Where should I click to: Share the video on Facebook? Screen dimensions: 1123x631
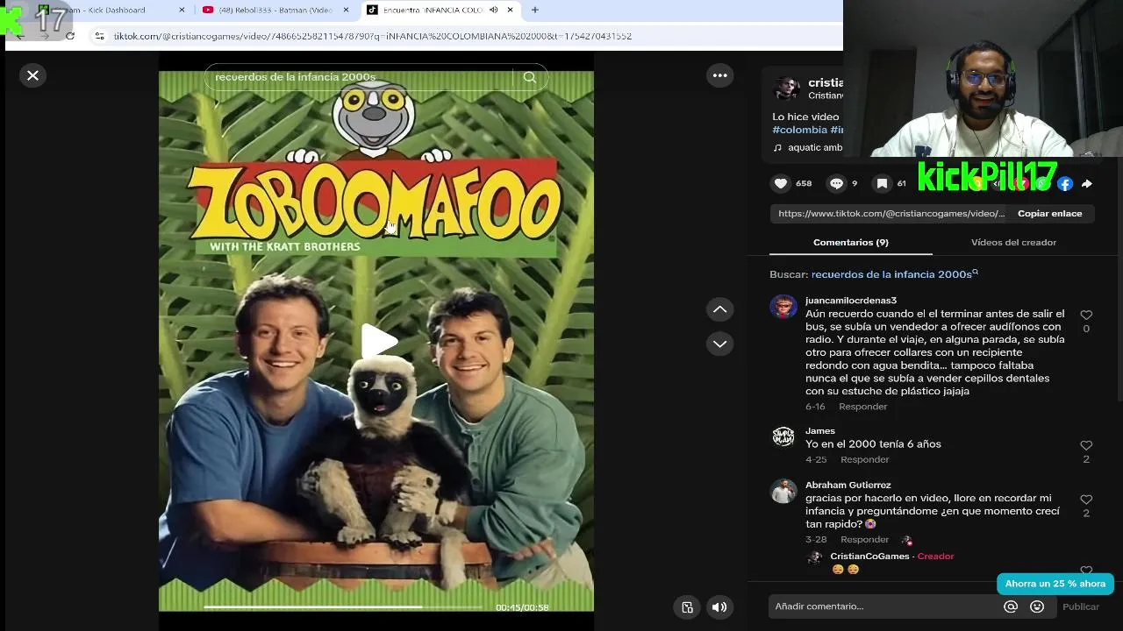tap(1064, 183)
